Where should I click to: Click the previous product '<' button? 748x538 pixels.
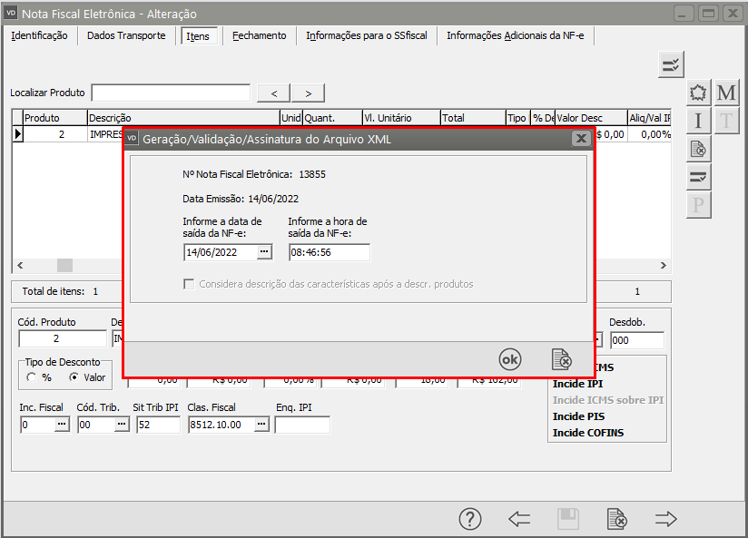(273, 93)
